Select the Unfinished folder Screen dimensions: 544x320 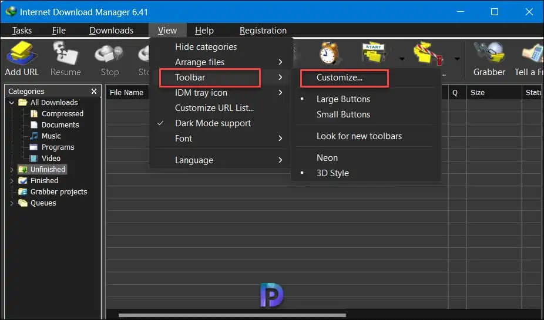point(48,169)
